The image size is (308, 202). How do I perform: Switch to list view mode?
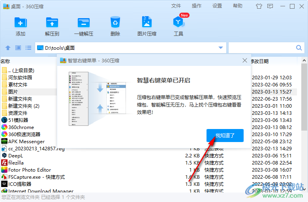28,48
